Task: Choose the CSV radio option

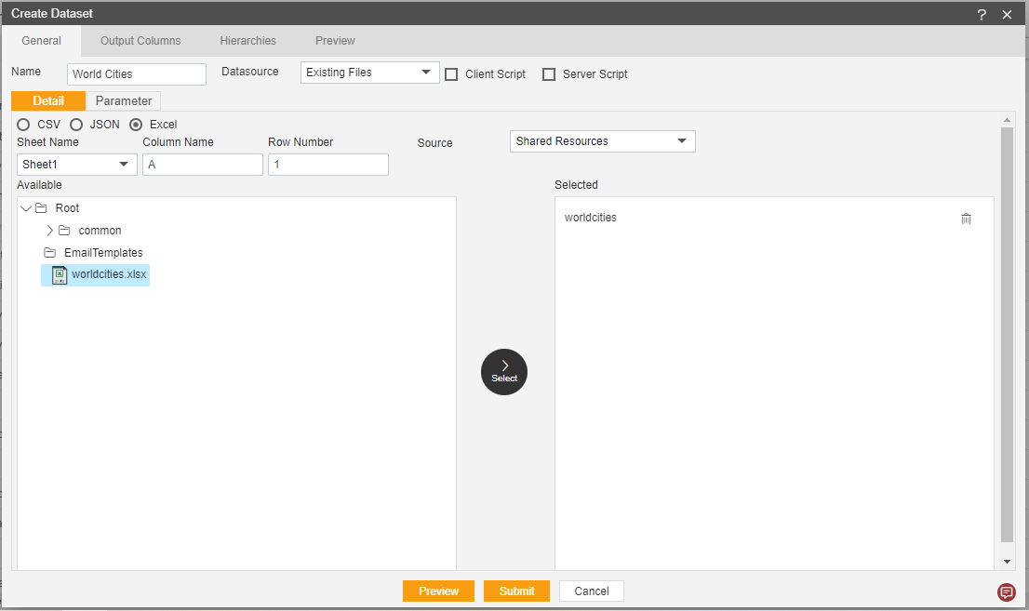Action: tap(23, 125)
